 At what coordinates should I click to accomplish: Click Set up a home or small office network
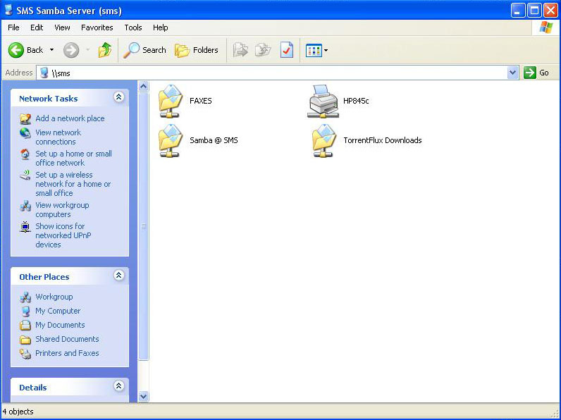coord(73,158)
